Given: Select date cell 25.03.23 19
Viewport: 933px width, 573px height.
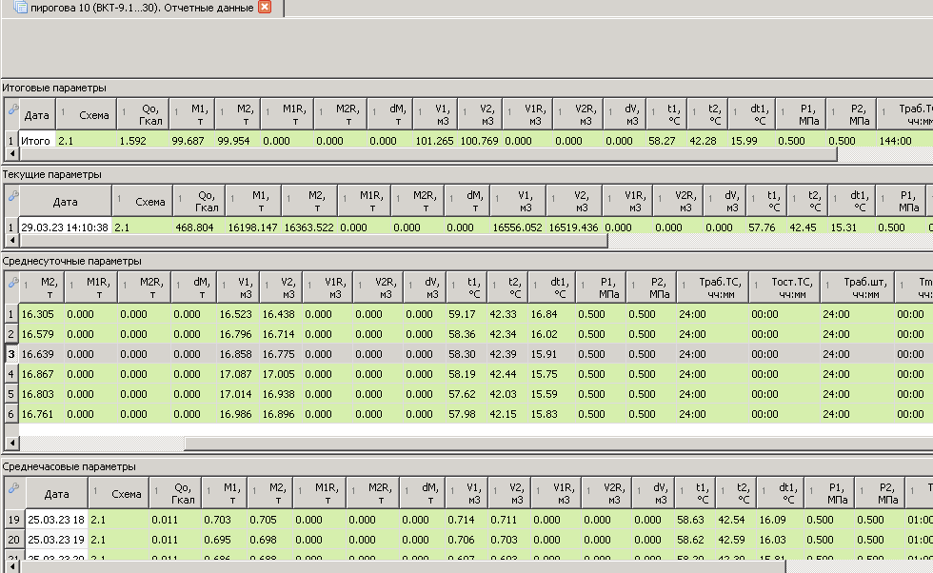Looking at the screenshot, I should pos(56,540).
